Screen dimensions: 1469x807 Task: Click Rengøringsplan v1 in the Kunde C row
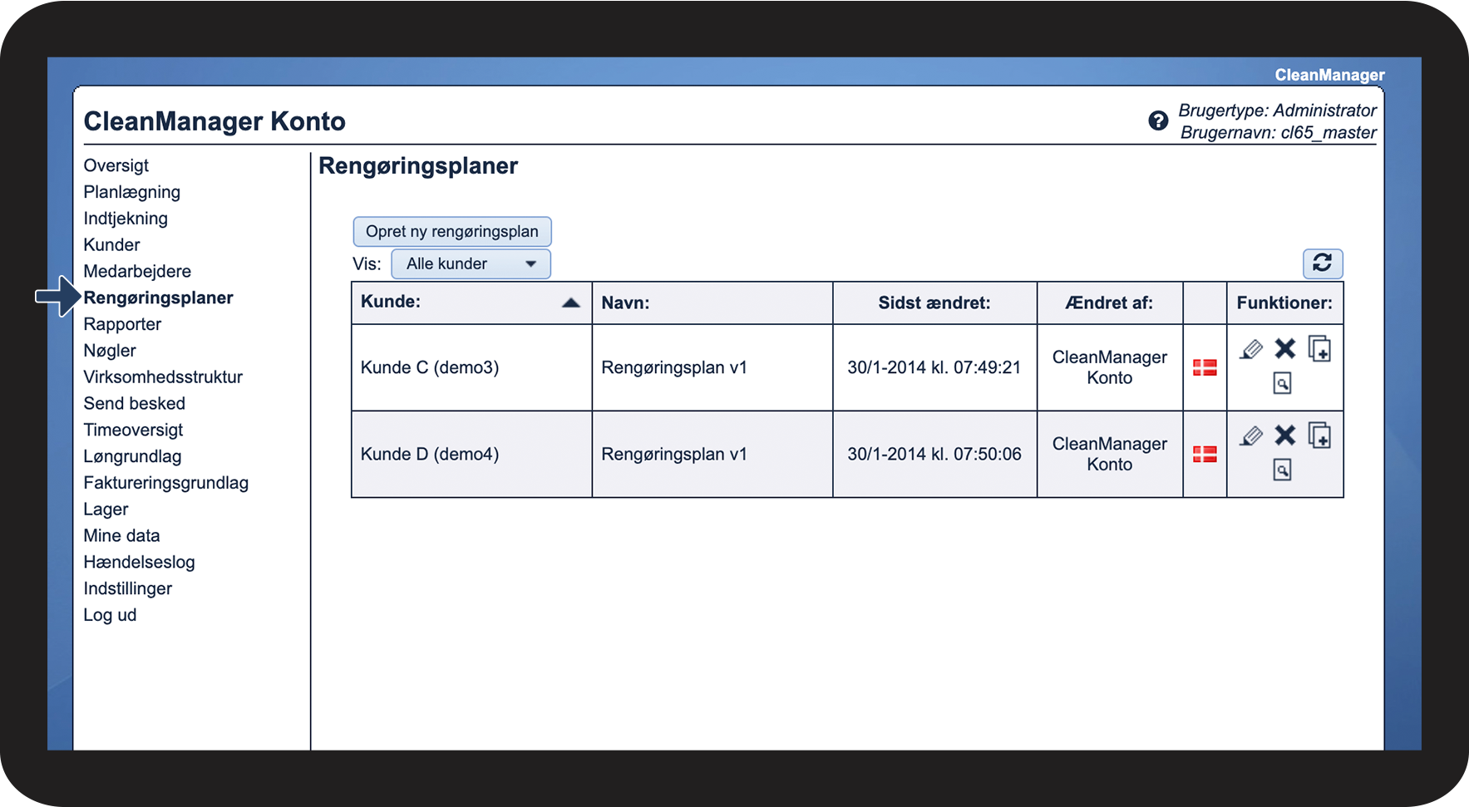[674, 367]
